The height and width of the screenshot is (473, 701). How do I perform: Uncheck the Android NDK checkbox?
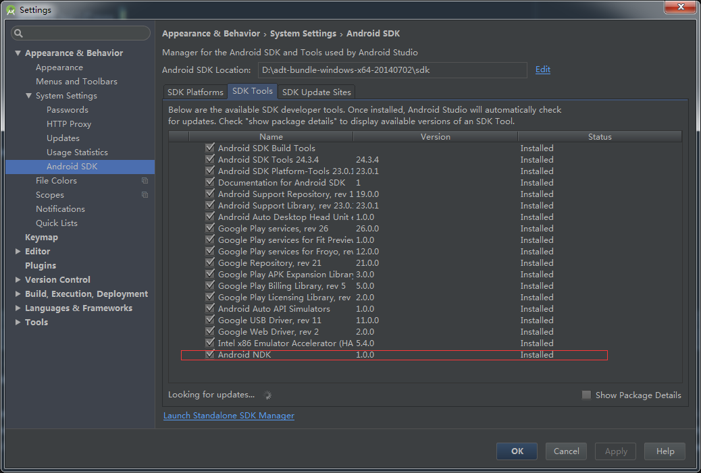pyautogui.click(x=209, y=355)
